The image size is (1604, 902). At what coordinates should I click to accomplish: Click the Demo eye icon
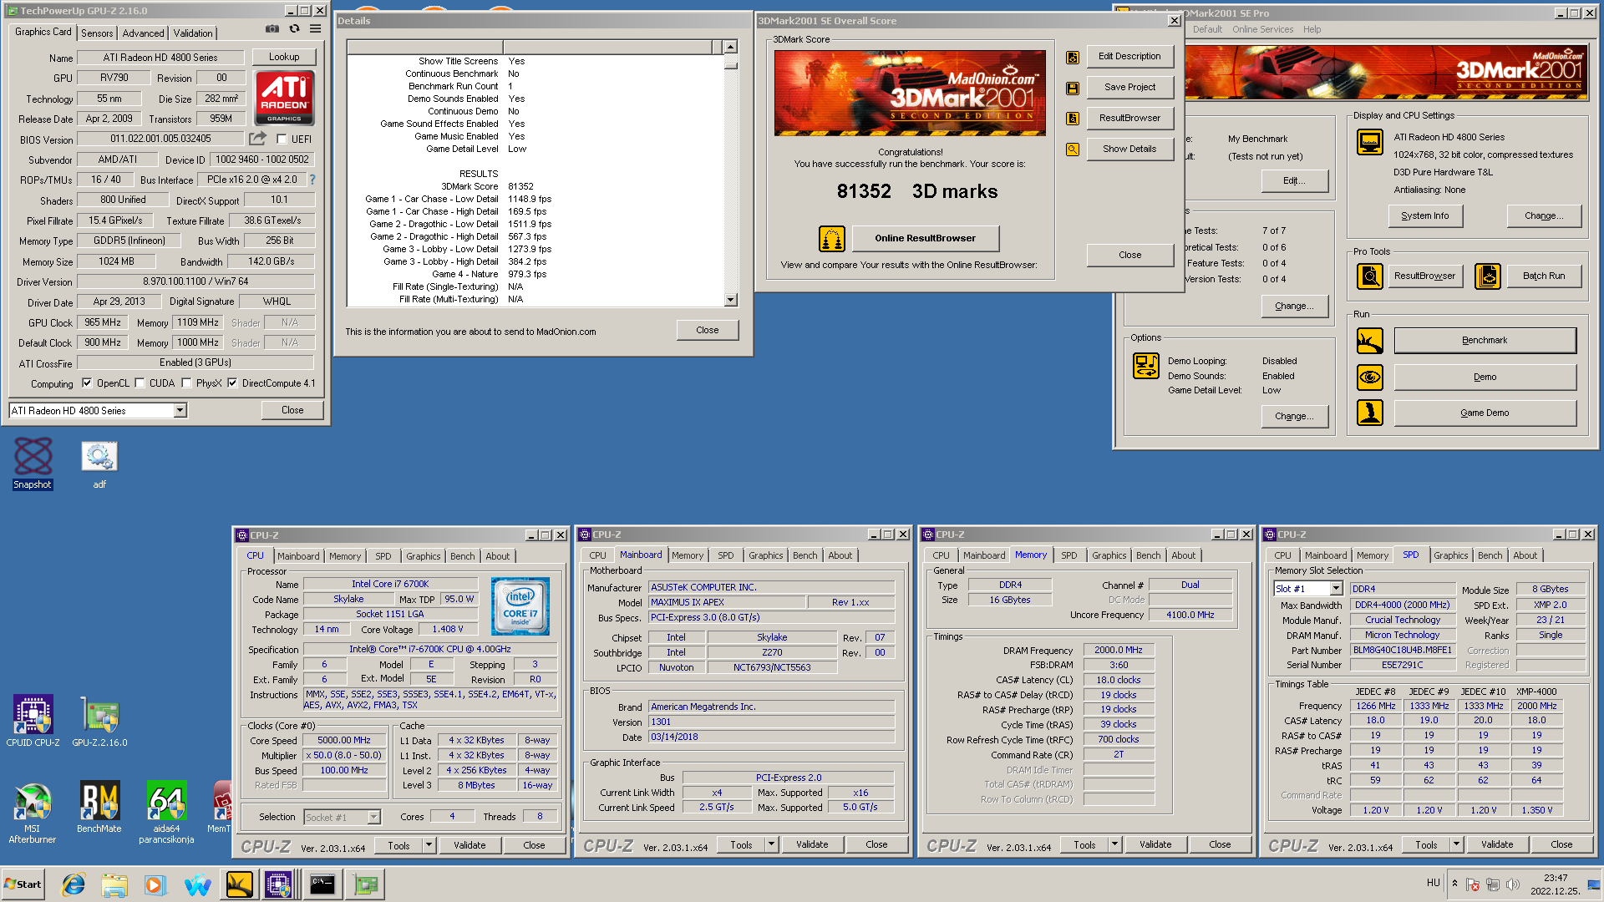[x=1370, y=377]
